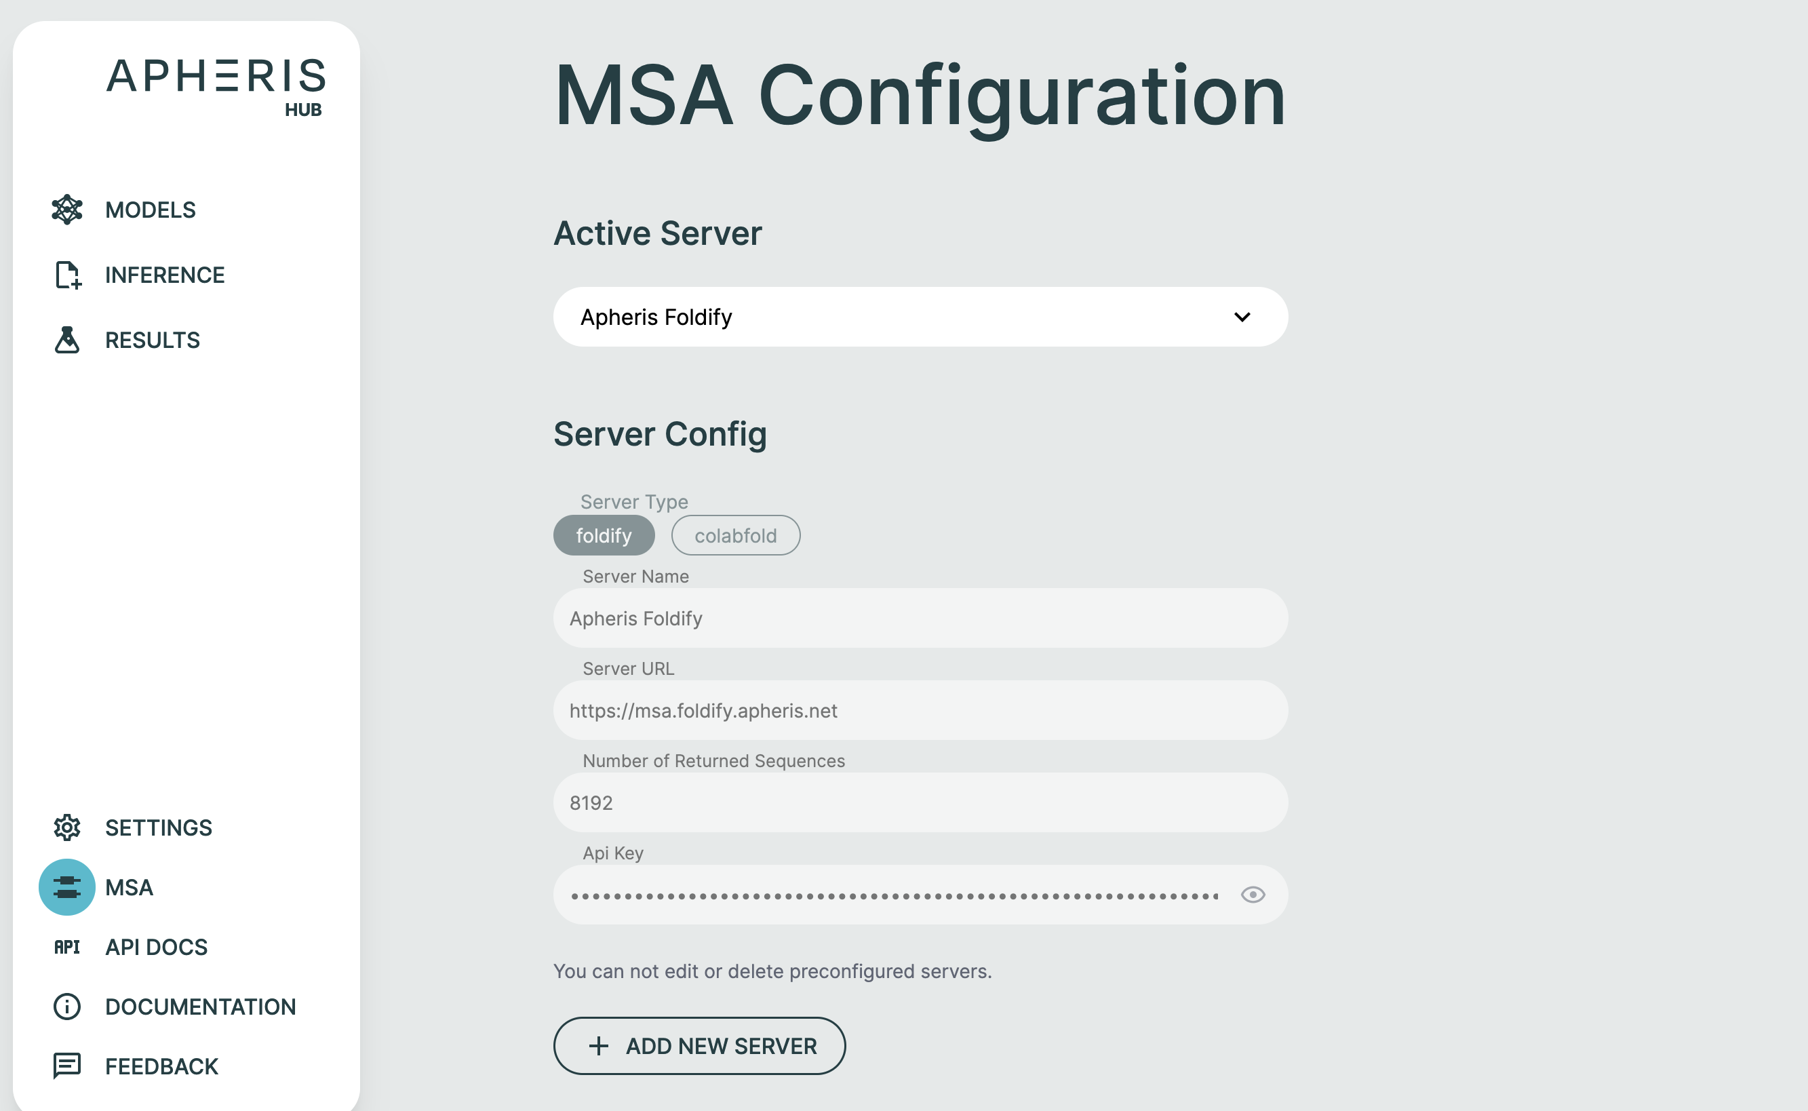Select the Models graph icon
Viewport: 1808px width, 1111px height.
(x=67, y=210)
